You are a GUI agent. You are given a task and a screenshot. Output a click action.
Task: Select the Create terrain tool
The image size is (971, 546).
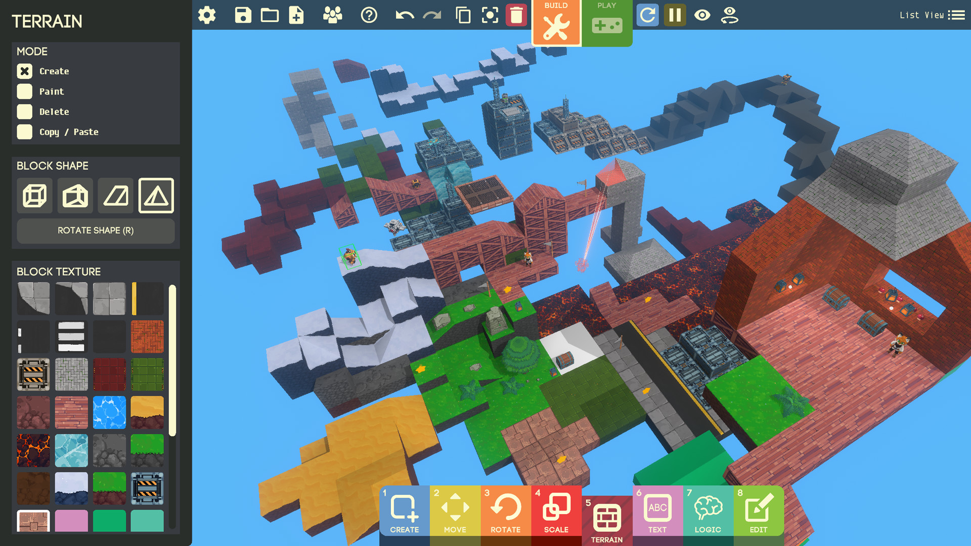(x=24, y=71)
